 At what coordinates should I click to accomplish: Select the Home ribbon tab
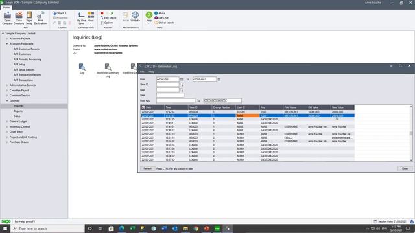click(x=6, y=7)
